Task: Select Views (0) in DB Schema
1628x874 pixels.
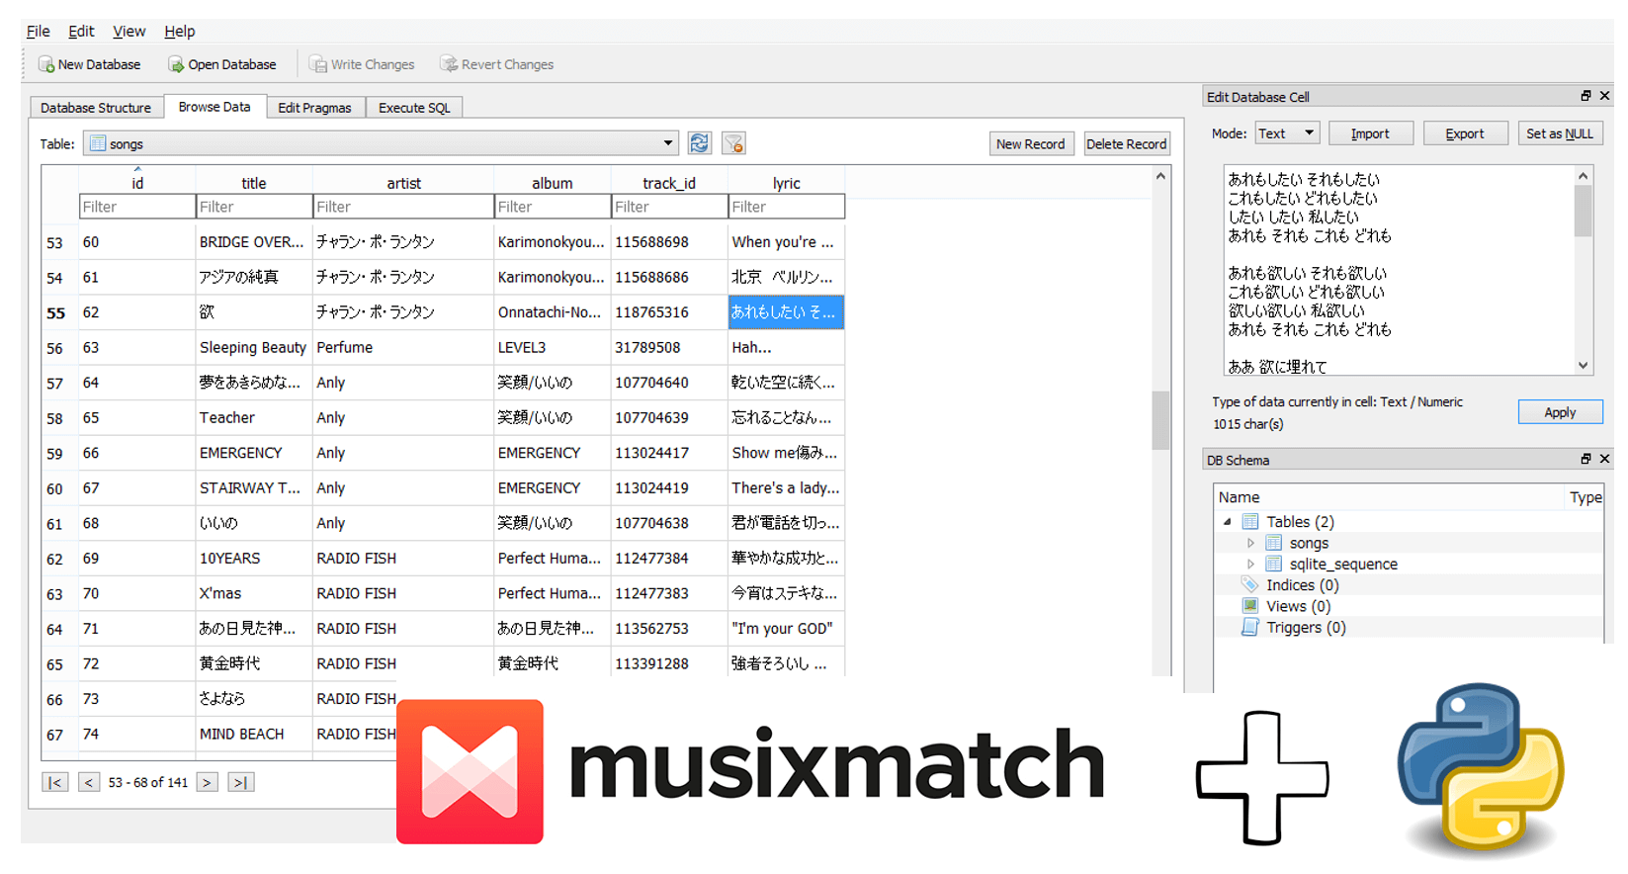Action: 1298,606
